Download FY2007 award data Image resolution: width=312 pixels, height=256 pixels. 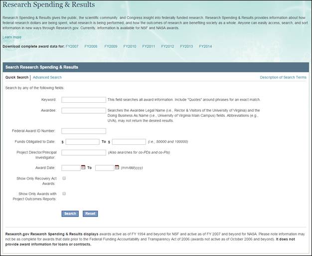(x=72, y=46)
